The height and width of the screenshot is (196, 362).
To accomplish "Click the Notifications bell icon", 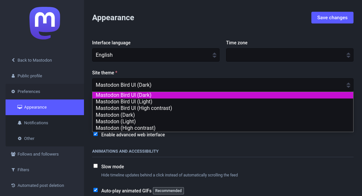I will 20,123.
